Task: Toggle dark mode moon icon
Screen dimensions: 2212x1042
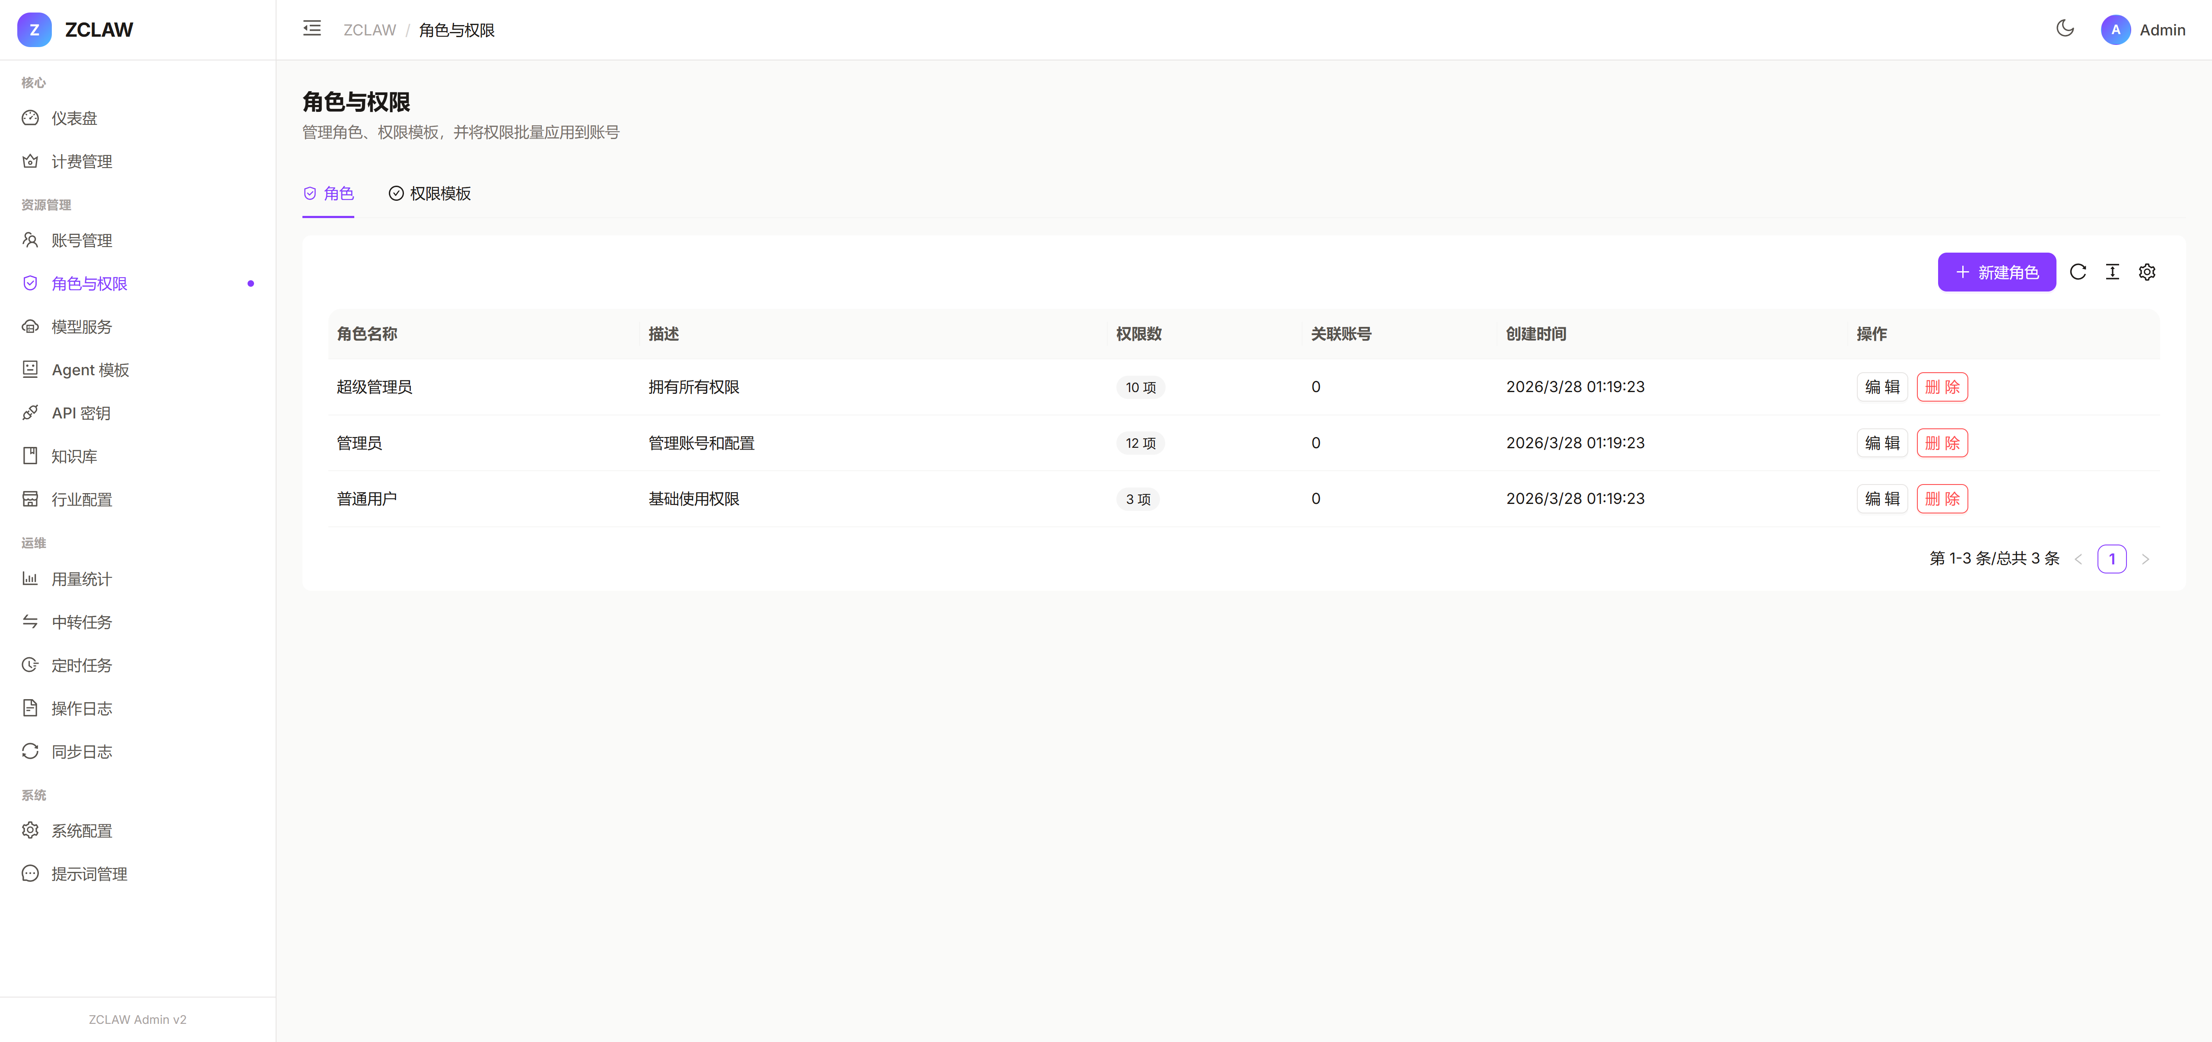Action: (x=2065, y=29)
